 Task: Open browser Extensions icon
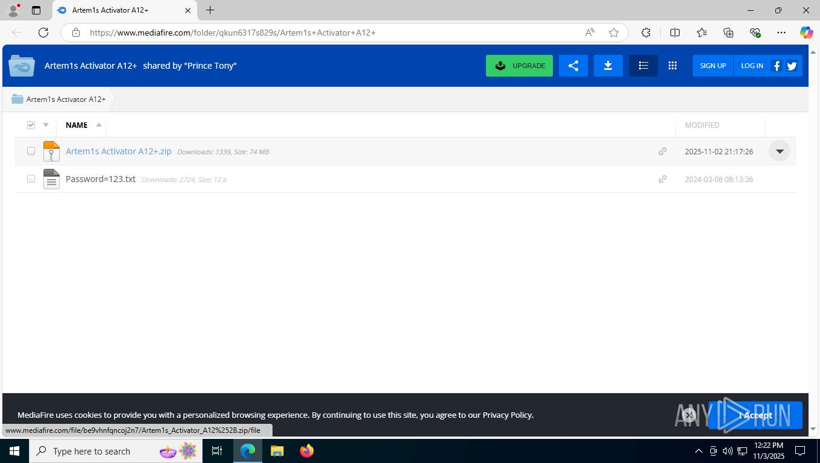coord(646,33)
